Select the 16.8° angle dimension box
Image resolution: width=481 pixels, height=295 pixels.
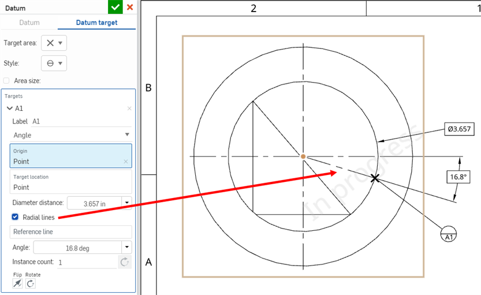click(458, 177)
